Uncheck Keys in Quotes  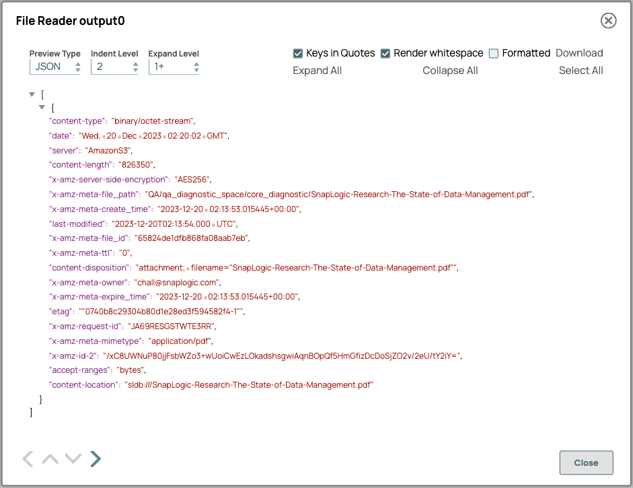(x=297, y=53)
